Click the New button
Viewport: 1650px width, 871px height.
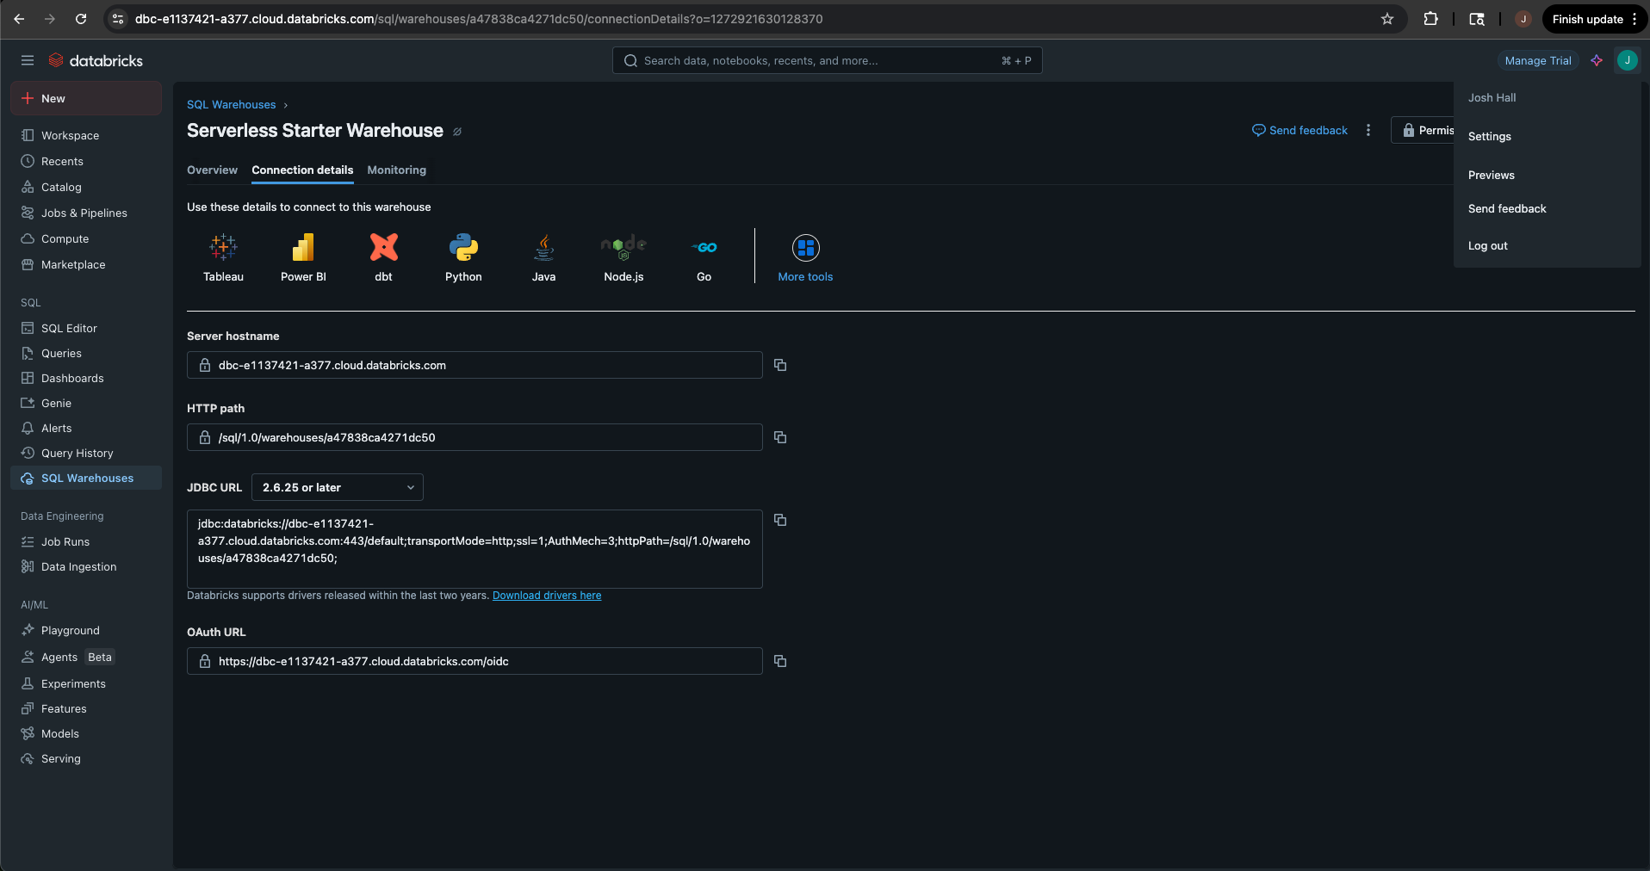coord(86,98)
